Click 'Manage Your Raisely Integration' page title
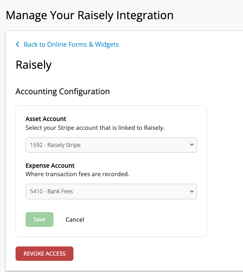243x272 pixels. tap(90, 16)
